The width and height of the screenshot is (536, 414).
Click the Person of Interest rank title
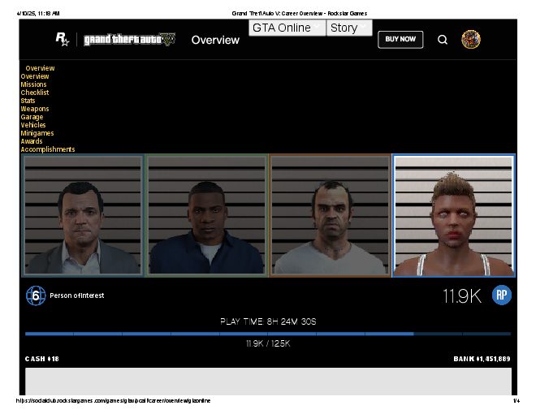tap(77, 295)
